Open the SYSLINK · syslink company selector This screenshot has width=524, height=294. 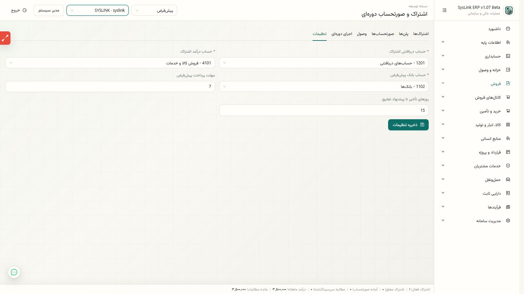pyautogui.click(x=98, y=10)
